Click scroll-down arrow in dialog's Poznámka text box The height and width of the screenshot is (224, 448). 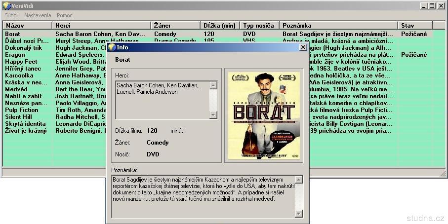coord(298,213)
